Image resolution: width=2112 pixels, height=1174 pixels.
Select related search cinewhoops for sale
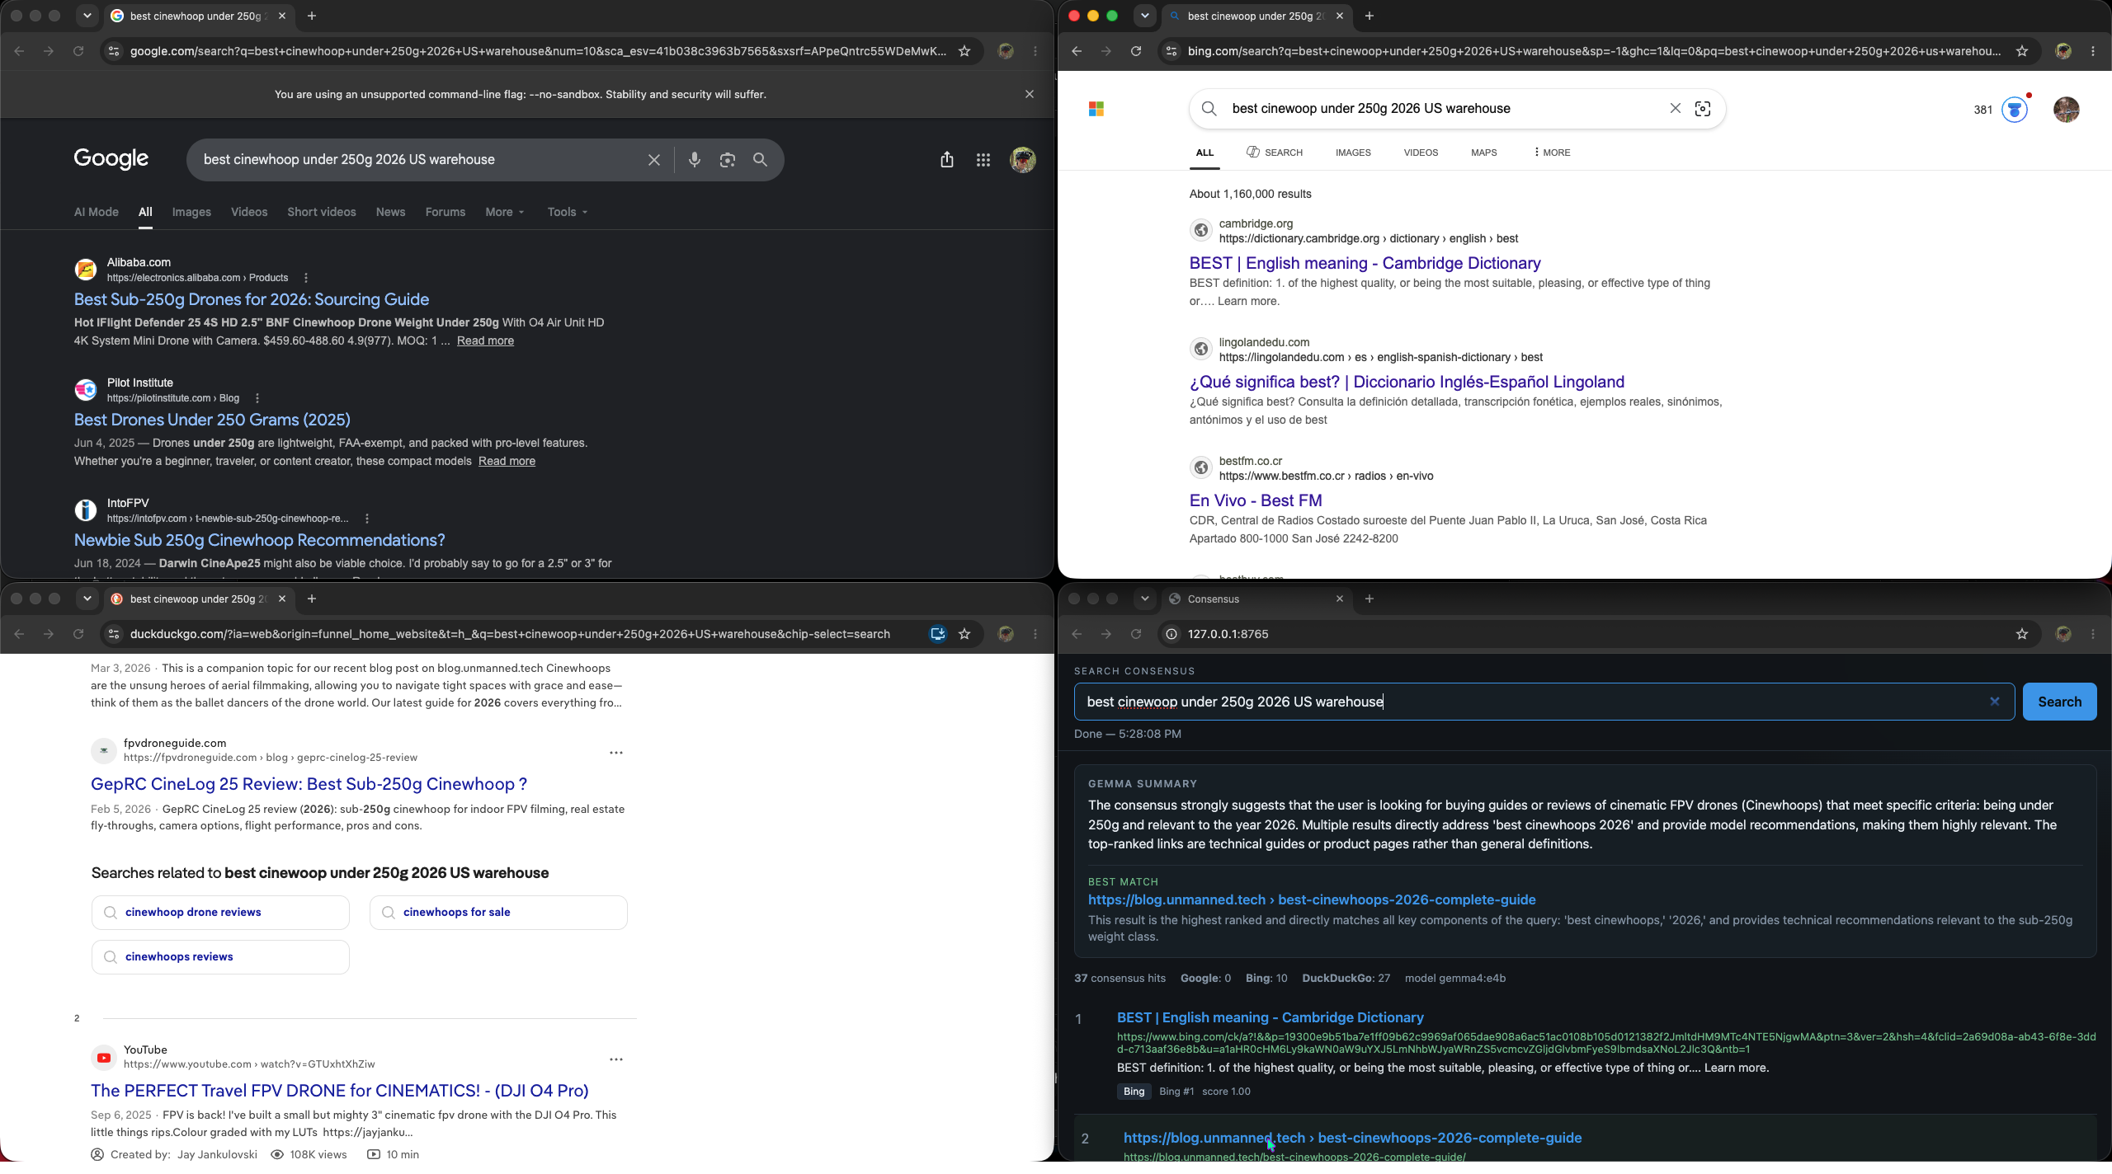coord(498,913)
